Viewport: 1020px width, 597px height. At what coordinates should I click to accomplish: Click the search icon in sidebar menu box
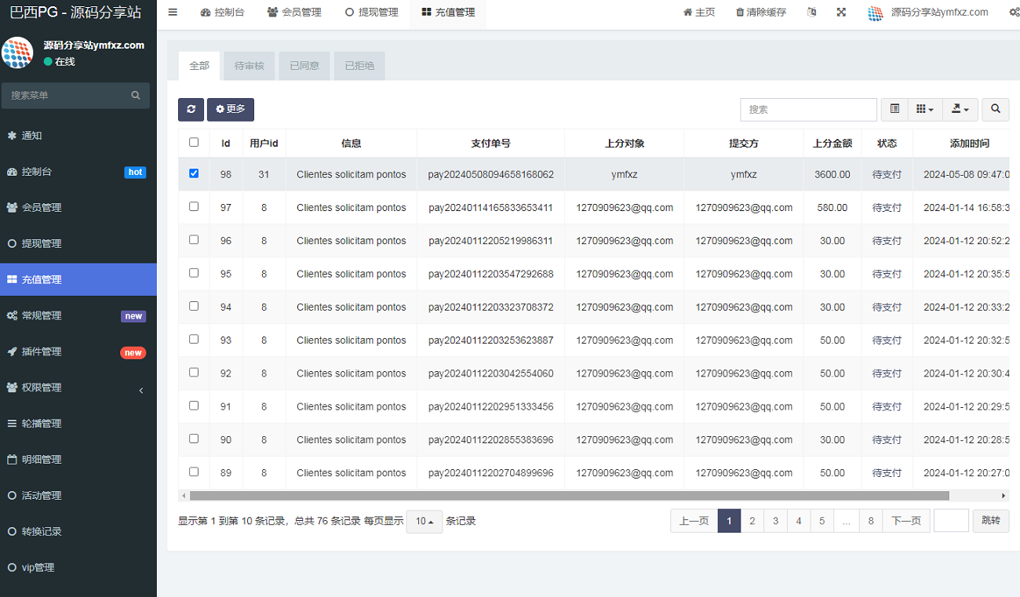[136, 96]
